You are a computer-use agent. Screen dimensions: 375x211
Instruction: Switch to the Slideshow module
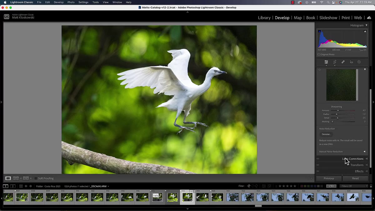point(328,18)
